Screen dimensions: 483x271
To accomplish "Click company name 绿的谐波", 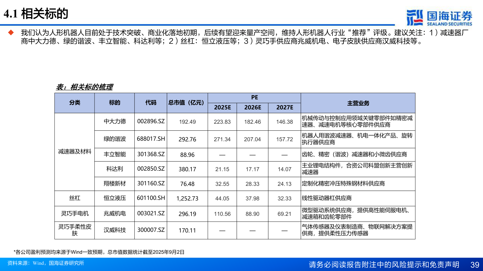I will tap(114, 139).
